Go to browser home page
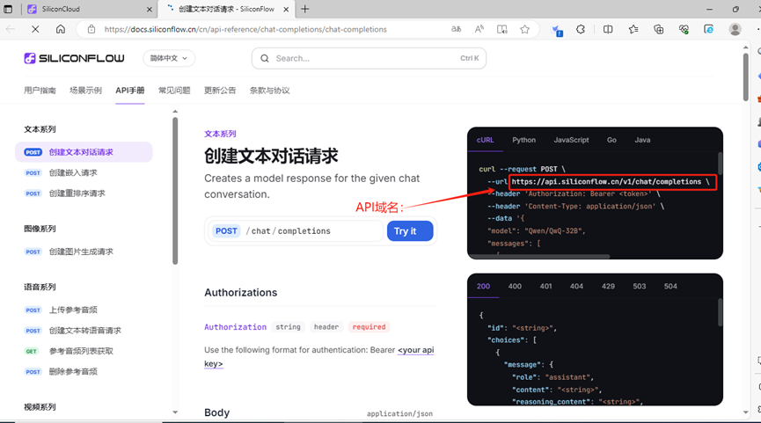The image size is (761, 423). [x=61, y=29]
